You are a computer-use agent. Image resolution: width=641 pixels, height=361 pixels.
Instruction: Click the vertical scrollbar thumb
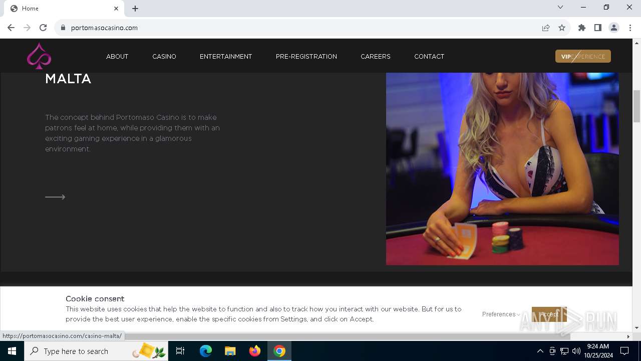(x=636, y=106)
